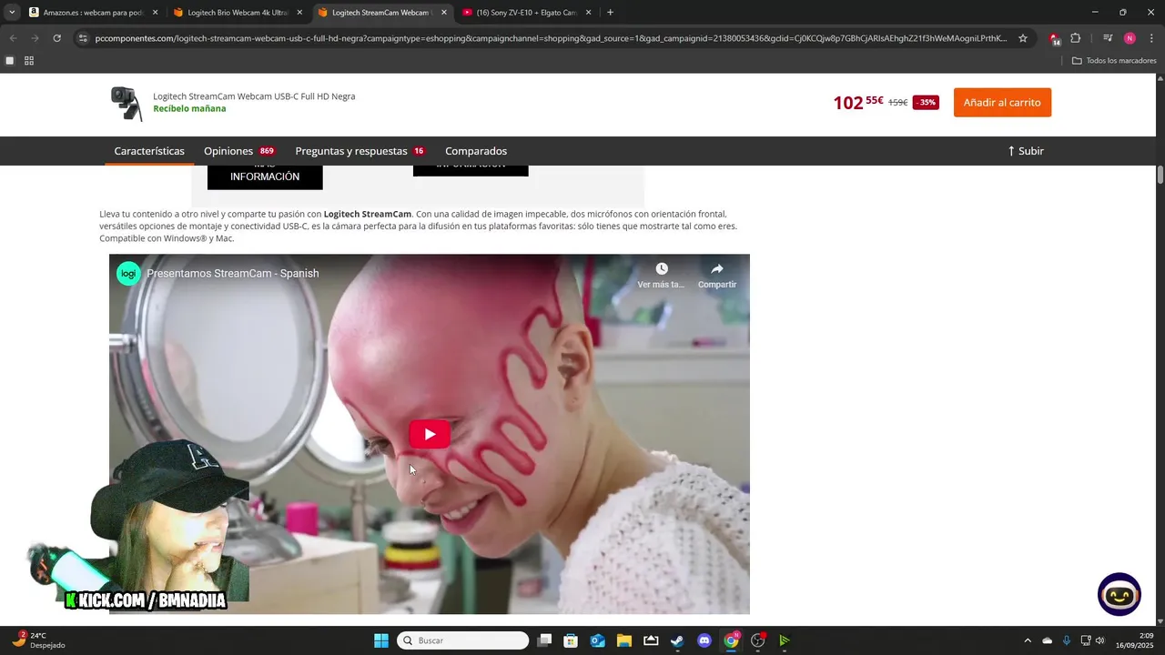
Task: Switch to the Amazon.es webcam browser tab
Action: tap(93, 13)
